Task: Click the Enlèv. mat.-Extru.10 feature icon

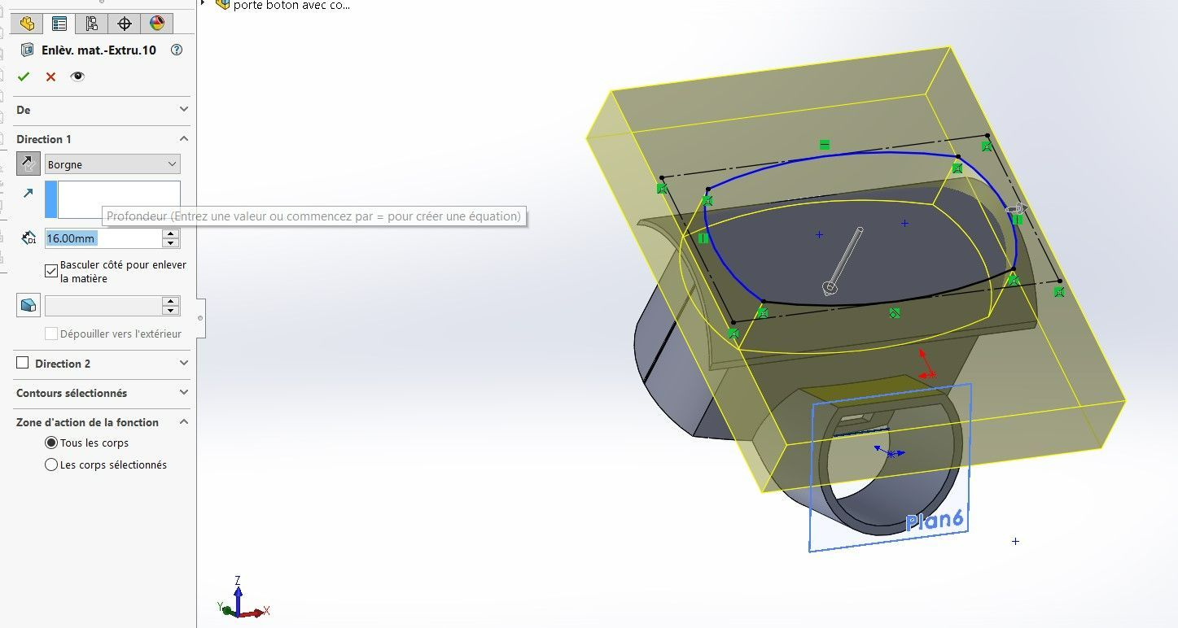Action: click(28, 50)
